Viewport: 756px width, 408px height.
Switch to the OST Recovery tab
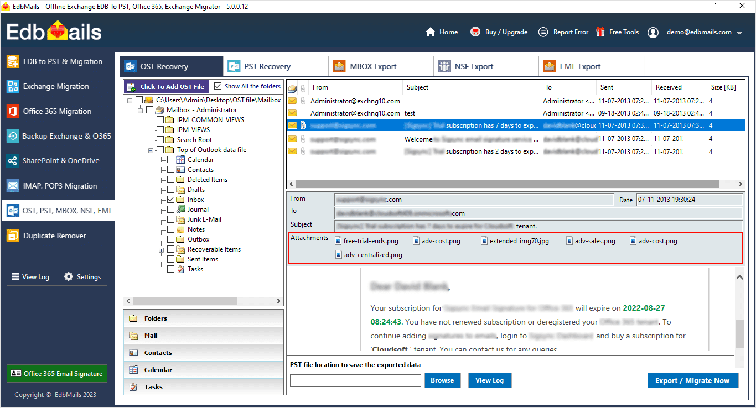pyautogui.click(x=172, y=66)
